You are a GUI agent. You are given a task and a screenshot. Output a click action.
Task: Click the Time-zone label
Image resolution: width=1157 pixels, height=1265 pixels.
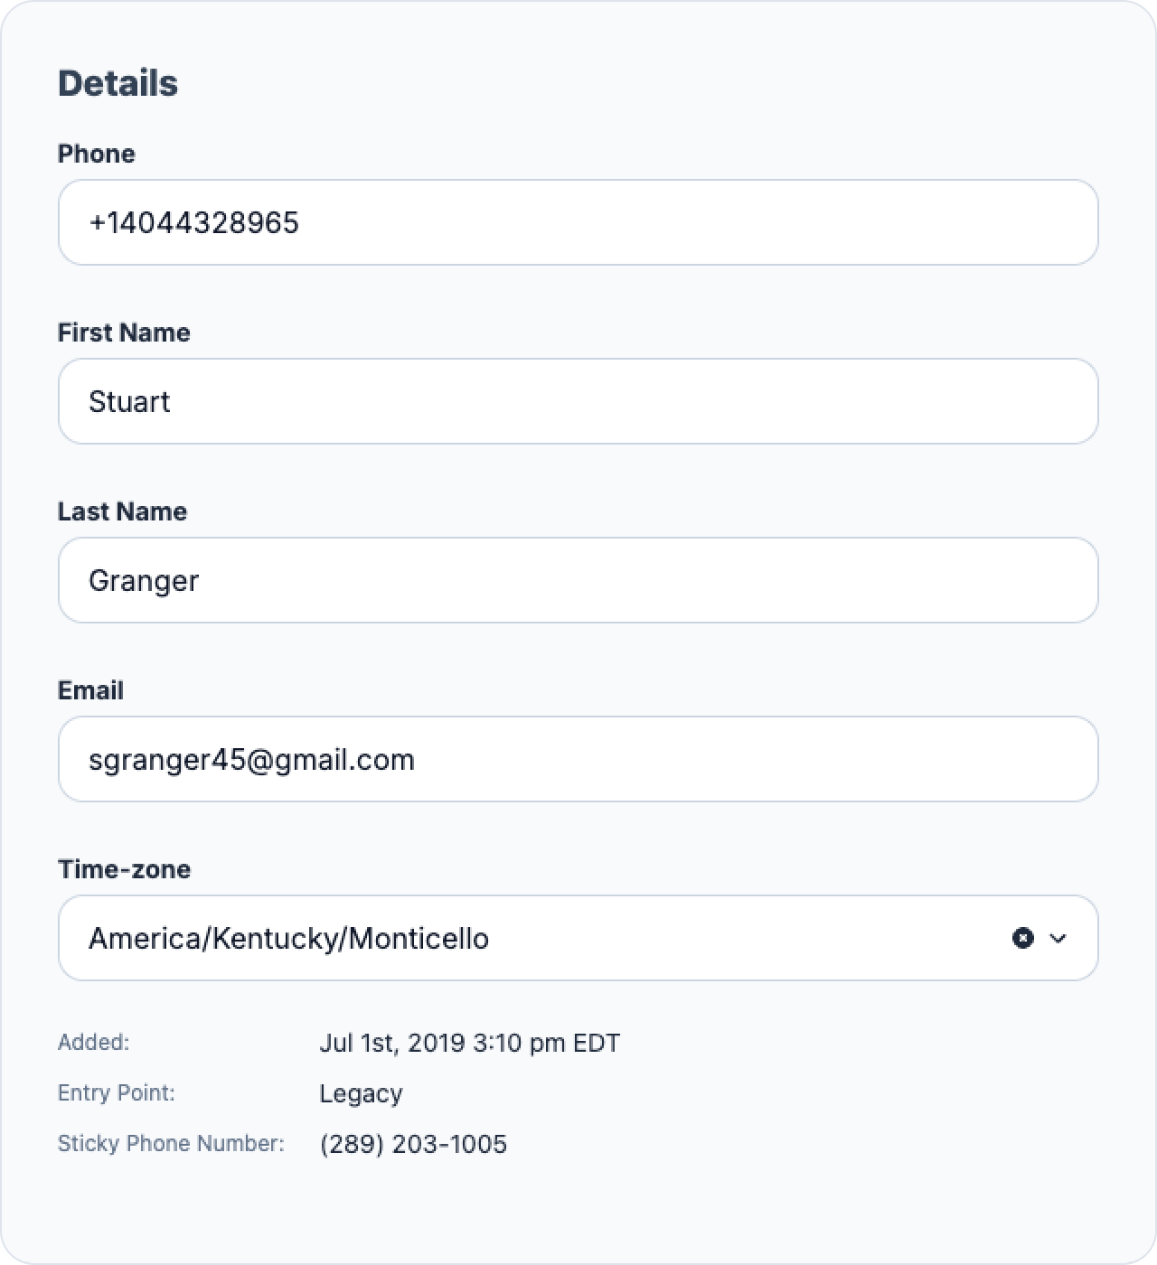124,869
